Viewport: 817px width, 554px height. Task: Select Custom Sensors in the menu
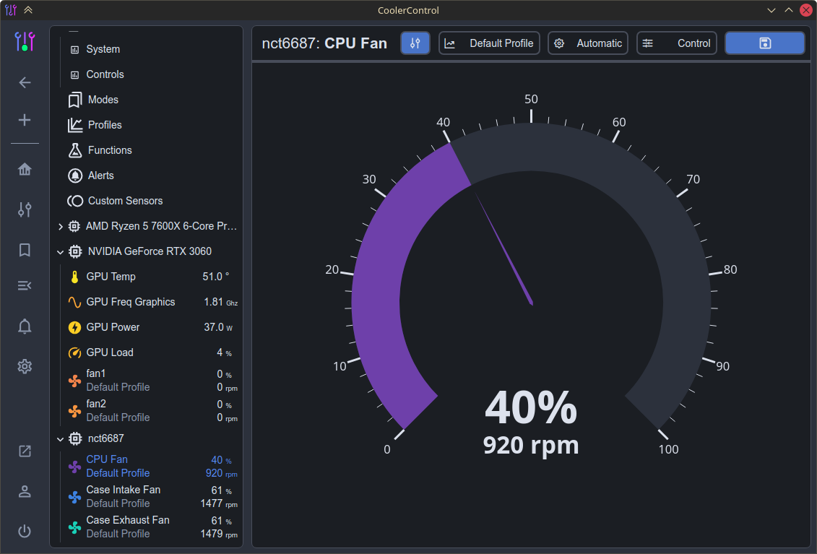(125, 201)
